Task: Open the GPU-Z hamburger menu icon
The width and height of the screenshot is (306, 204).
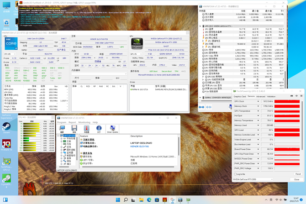Action: pyautogui.click(x=301, y=96)
